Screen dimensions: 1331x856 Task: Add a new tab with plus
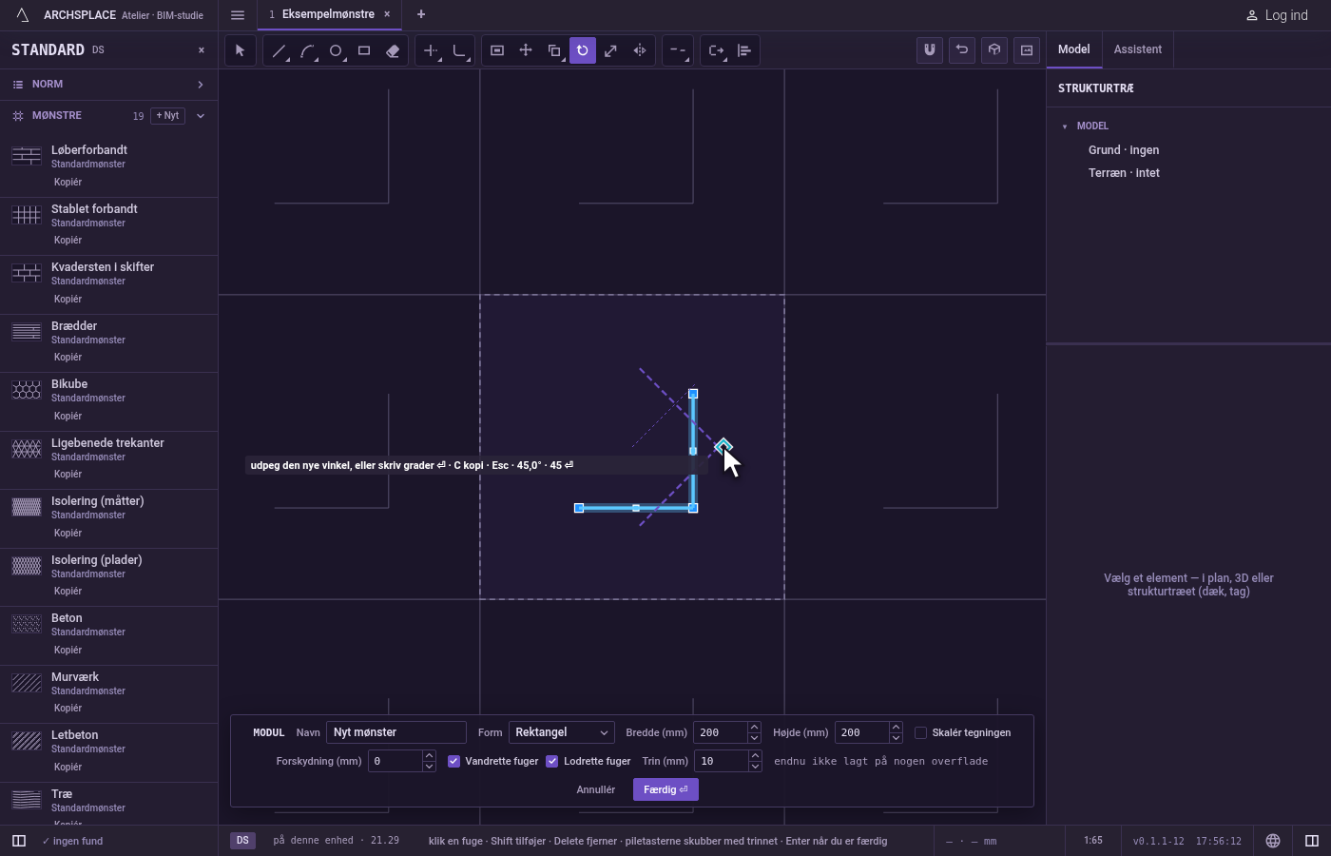point(421,14)
